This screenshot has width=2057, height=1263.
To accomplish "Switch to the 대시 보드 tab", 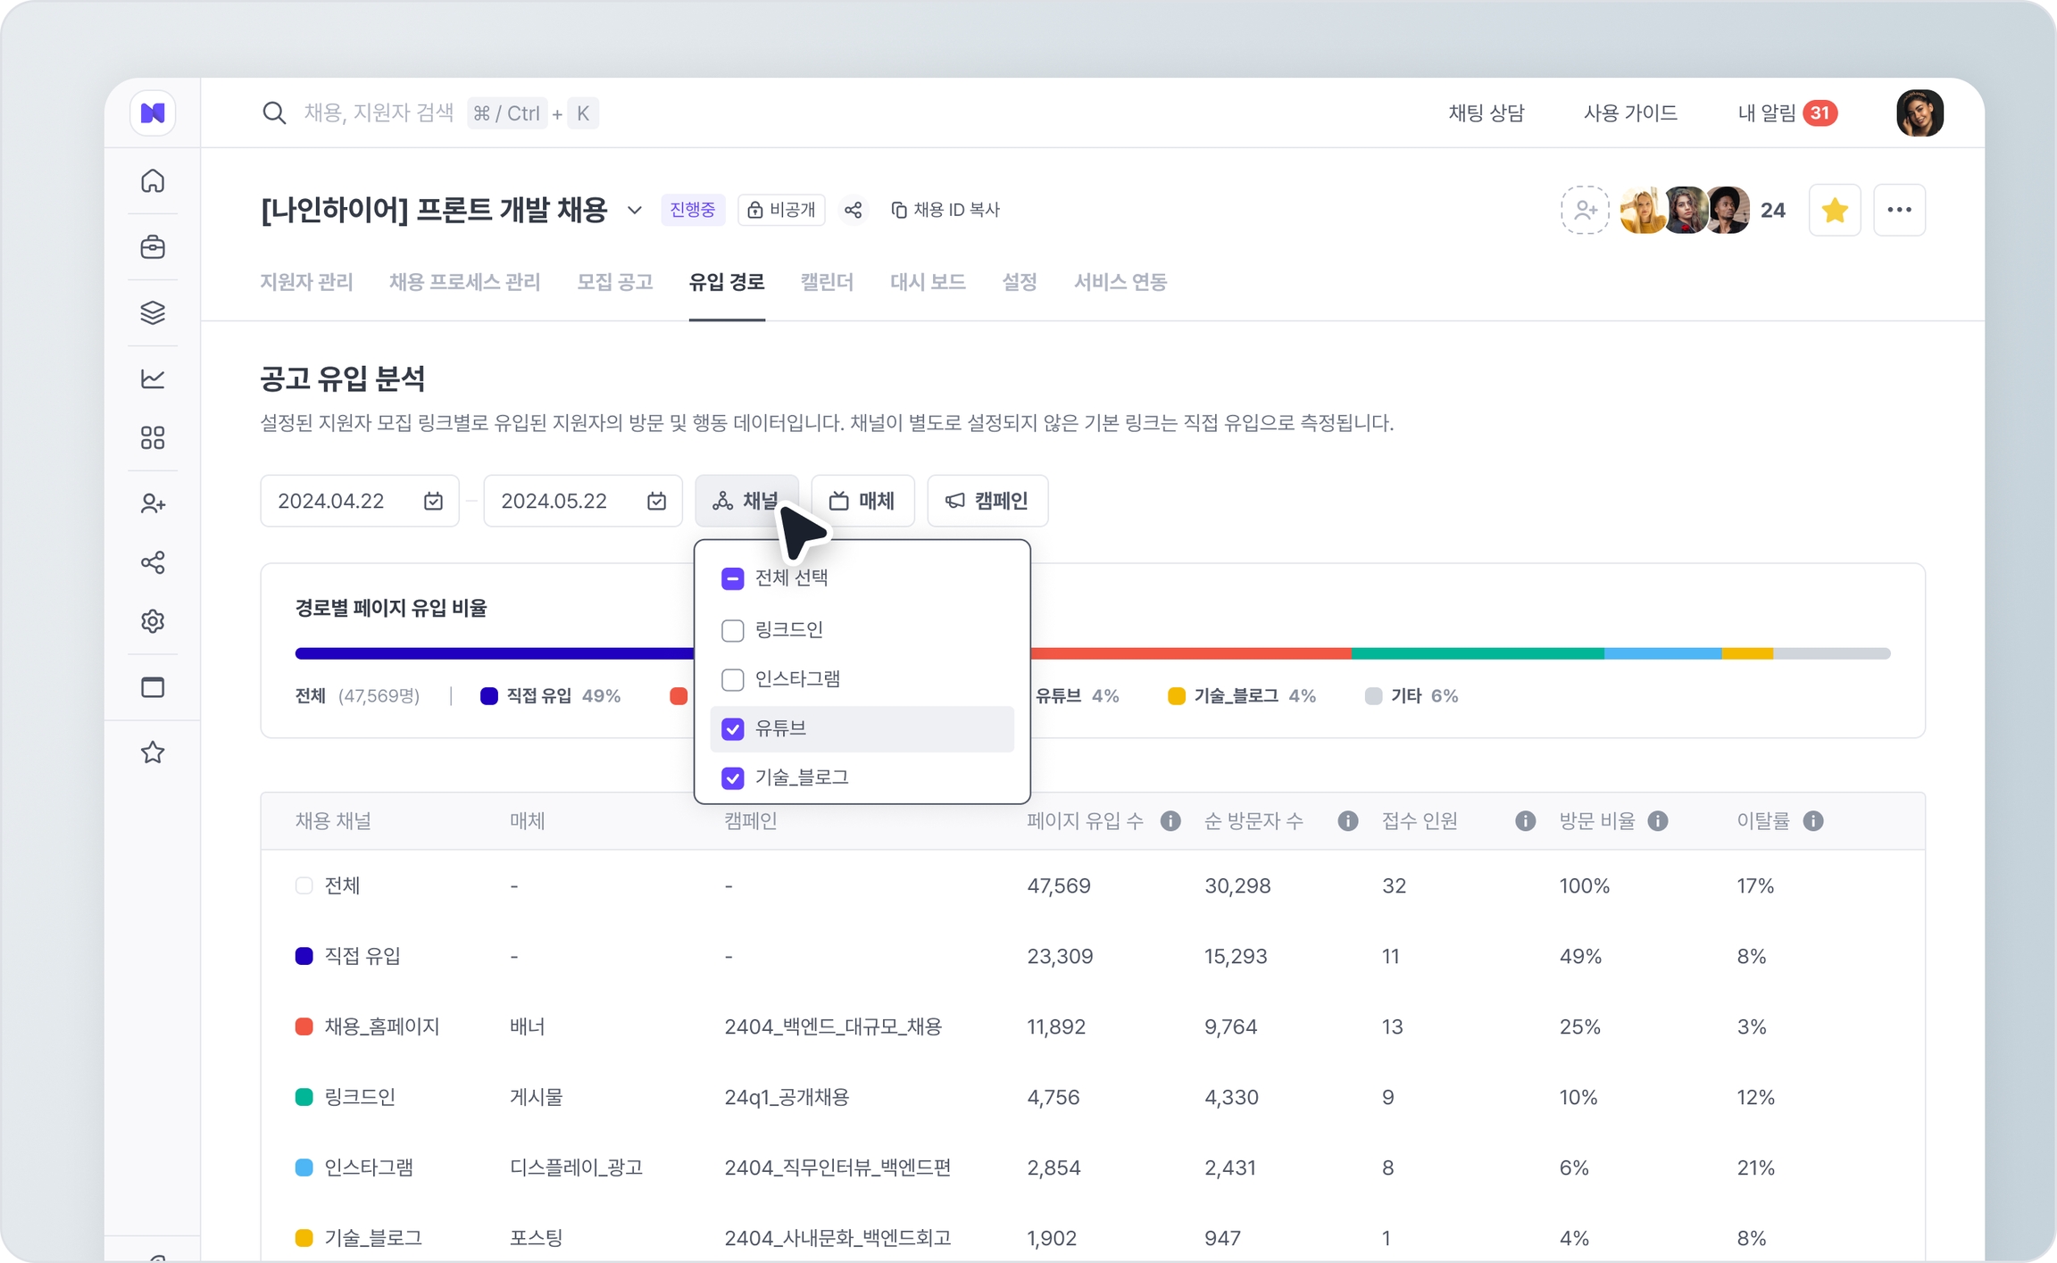I will pyautogui.click(x=928, y=282).
